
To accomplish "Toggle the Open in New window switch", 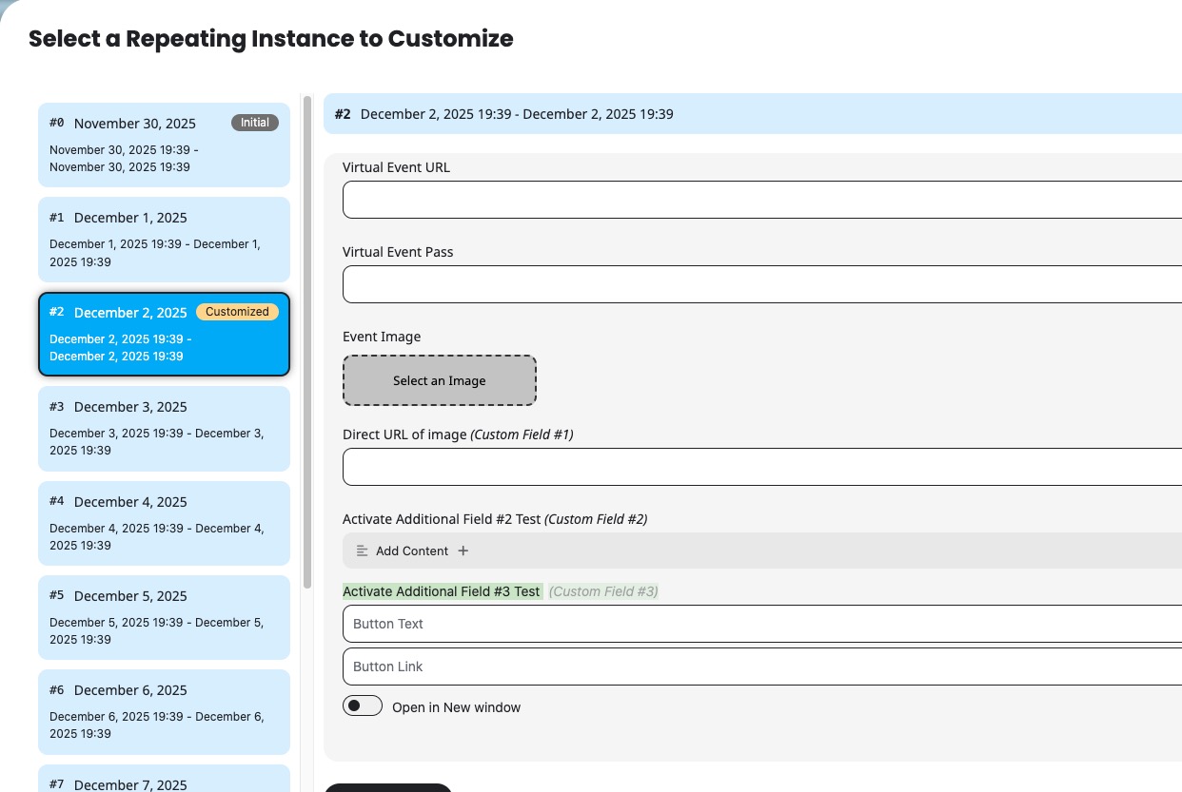I will pyautogui.click(x=363, y=706).
